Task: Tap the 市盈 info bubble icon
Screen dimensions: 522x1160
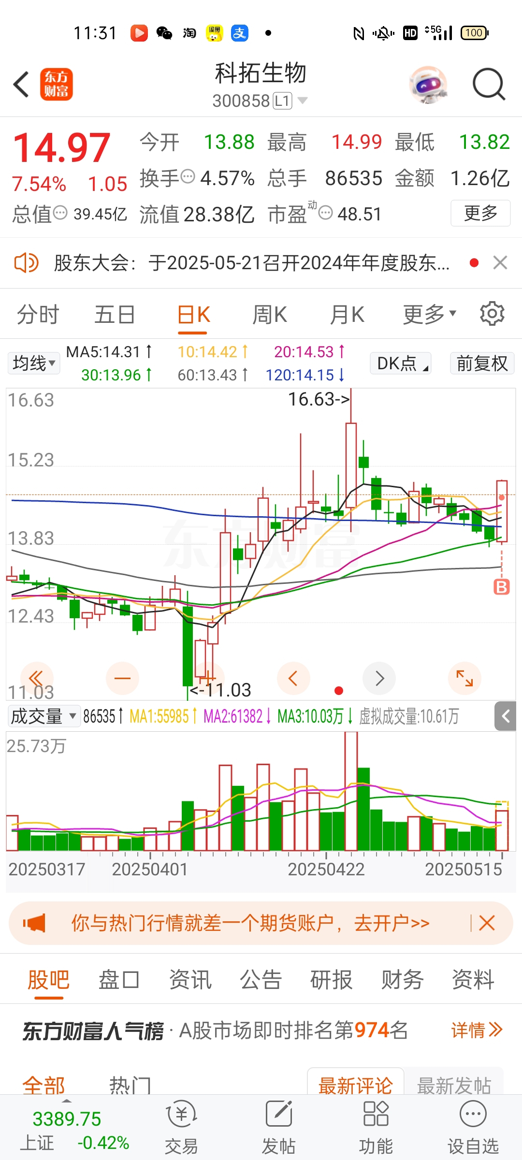Action: 326,213
